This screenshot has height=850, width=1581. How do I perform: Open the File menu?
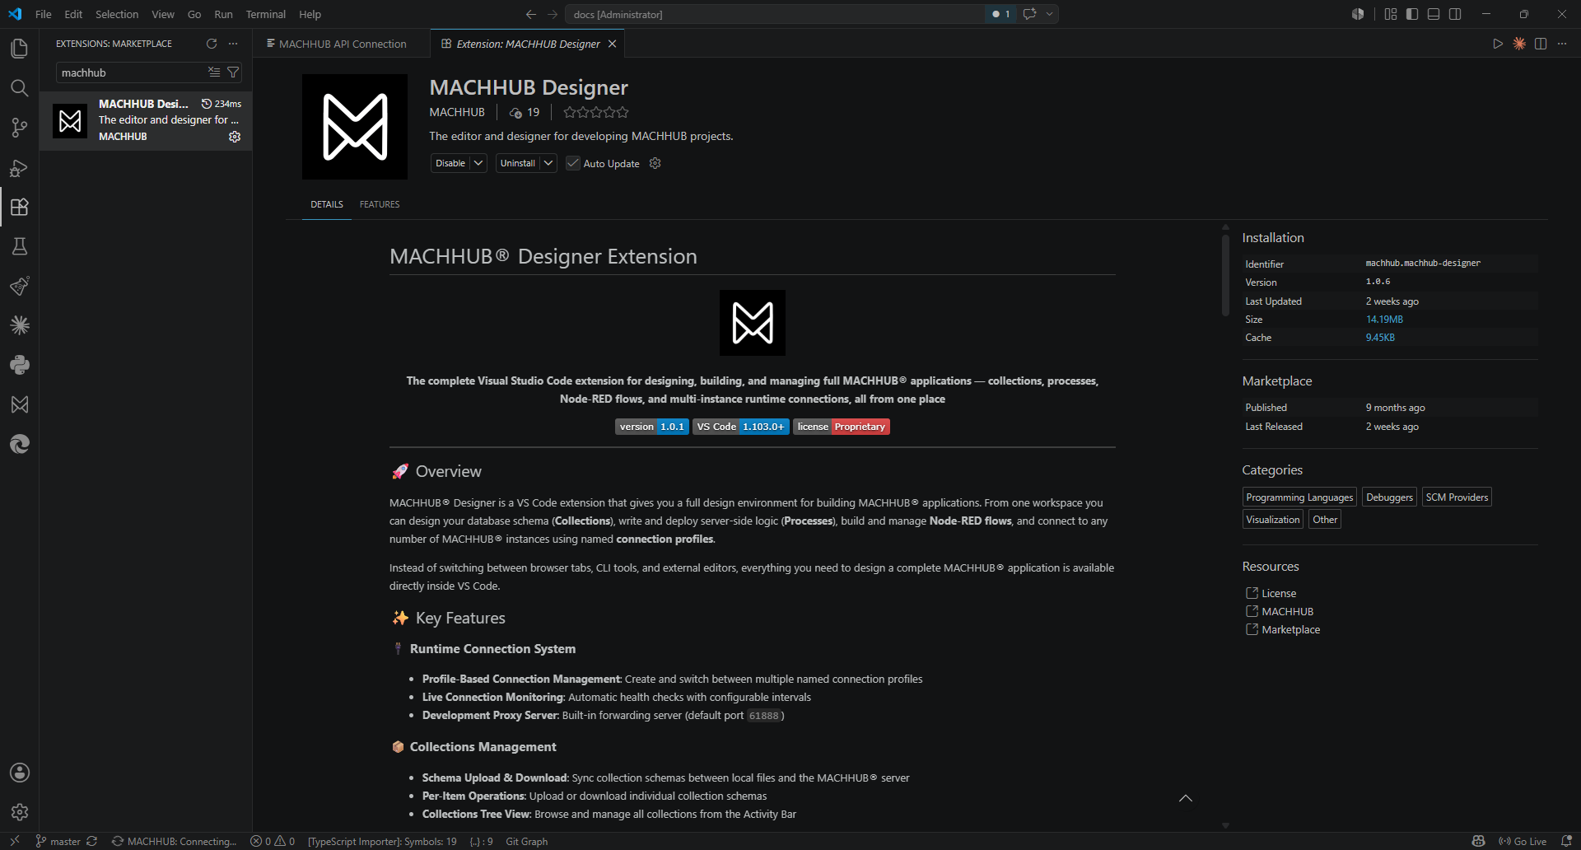[44, 14]
